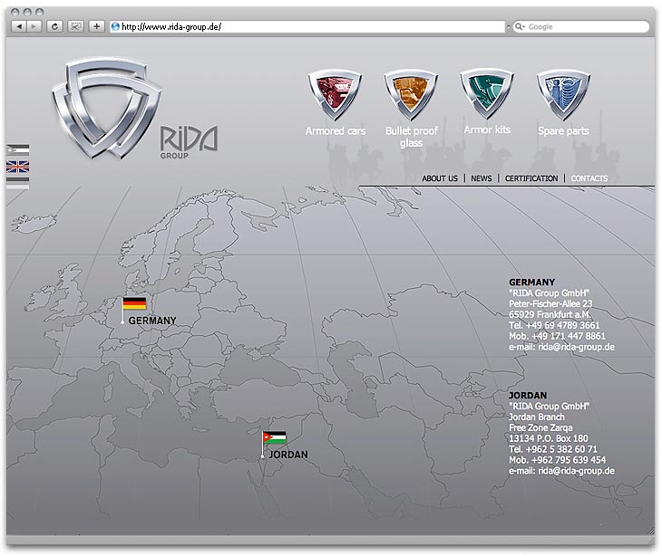Switch language with the top Arabic flag

coord(18,150)
